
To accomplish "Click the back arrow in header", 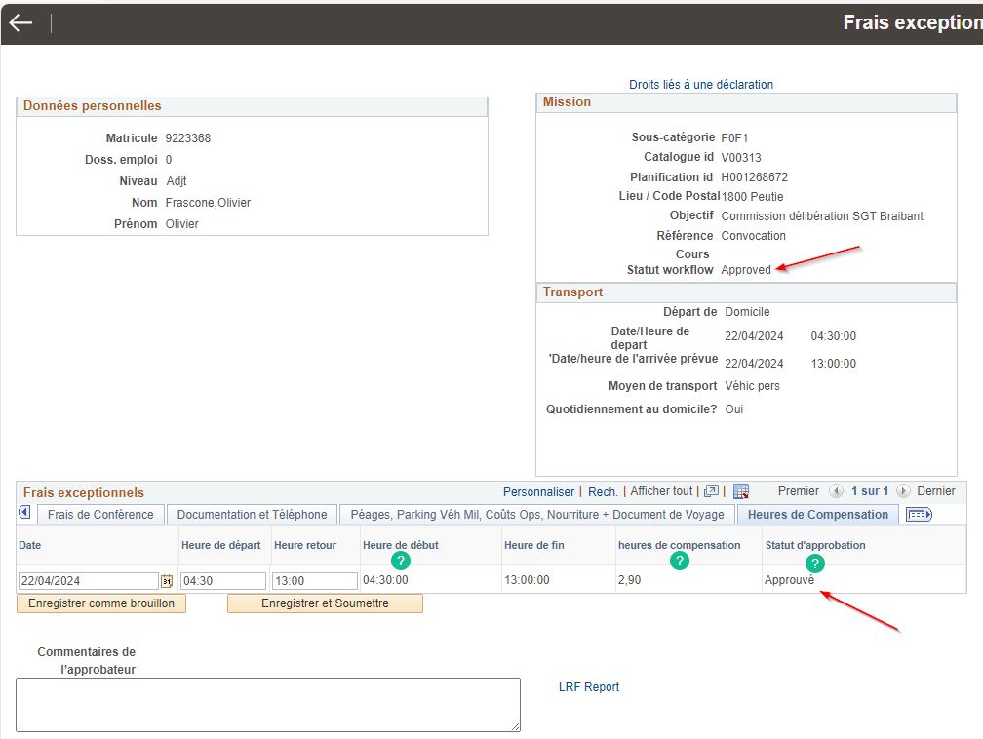I will (x=20, y=23).
